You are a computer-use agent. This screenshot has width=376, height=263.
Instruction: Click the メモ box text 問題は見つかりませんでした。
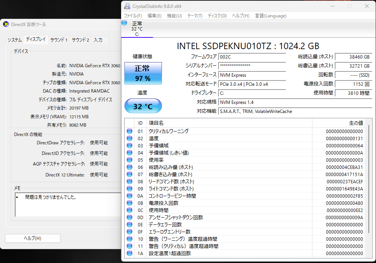coord(51,197)
